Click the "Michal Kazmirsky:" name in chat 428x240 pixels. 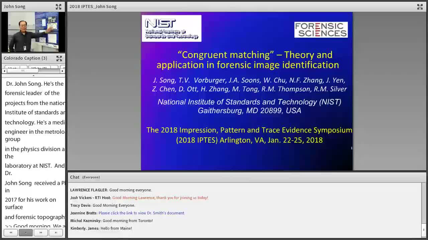86,221
